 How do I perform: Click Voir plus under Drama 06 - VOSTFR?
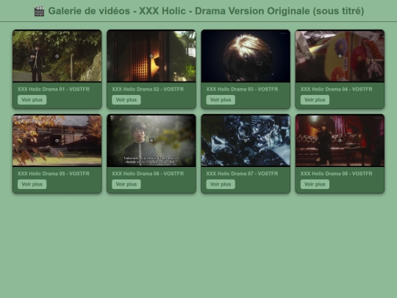[x=126, y=184]
